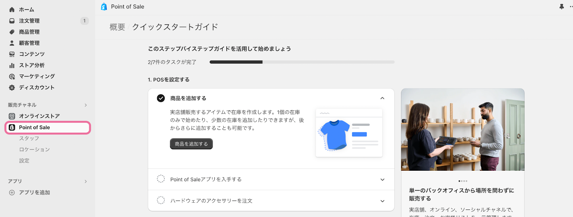573x217 pixels.
Task: Click the 商品を追加する task title
Action: (x=188, y=98)
